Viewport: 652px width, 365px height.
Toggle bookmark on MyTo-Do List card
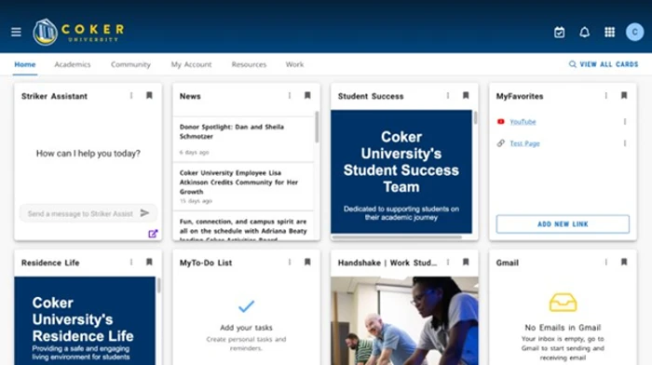point(307,262)
